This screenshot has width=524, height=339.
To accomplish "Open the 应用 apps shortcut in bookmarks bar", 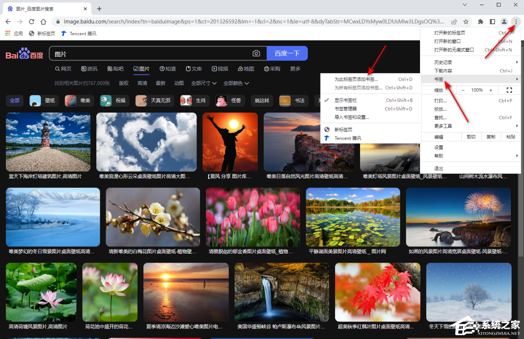I will 14,34.
